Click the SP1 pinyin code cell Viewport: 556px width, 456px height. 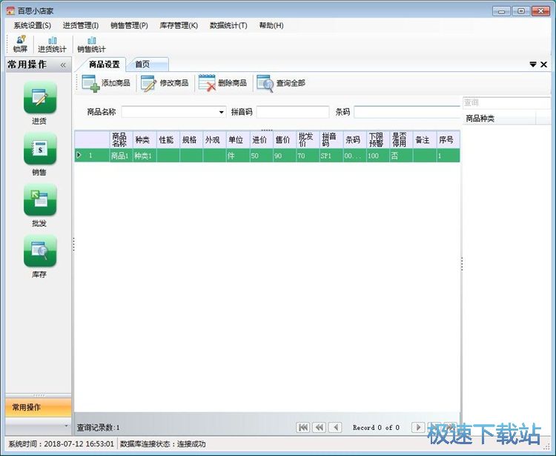point(331,156)
